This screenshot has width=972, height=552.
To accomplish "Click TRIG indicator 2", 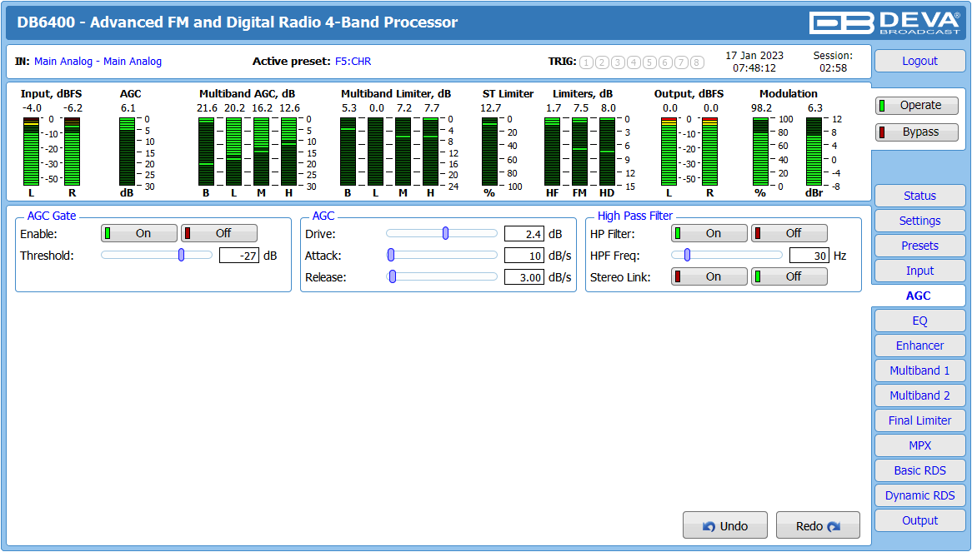I will tap(602, 62).
